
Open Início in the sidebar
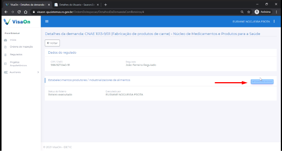(x=13, y=40)
